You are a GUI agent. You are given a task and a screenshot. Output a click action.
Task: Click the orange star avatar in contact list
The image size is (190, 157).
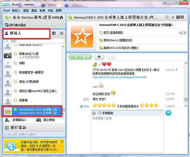point(8,111)
